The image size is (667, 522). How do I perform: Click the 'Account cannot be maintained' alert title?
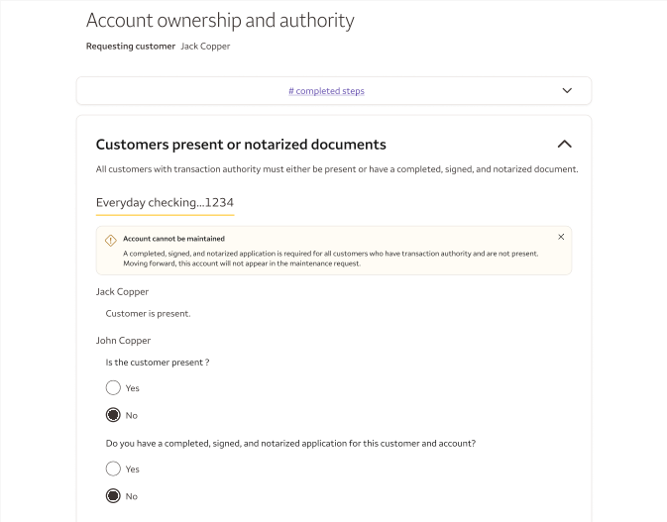(x=173, y=239)
